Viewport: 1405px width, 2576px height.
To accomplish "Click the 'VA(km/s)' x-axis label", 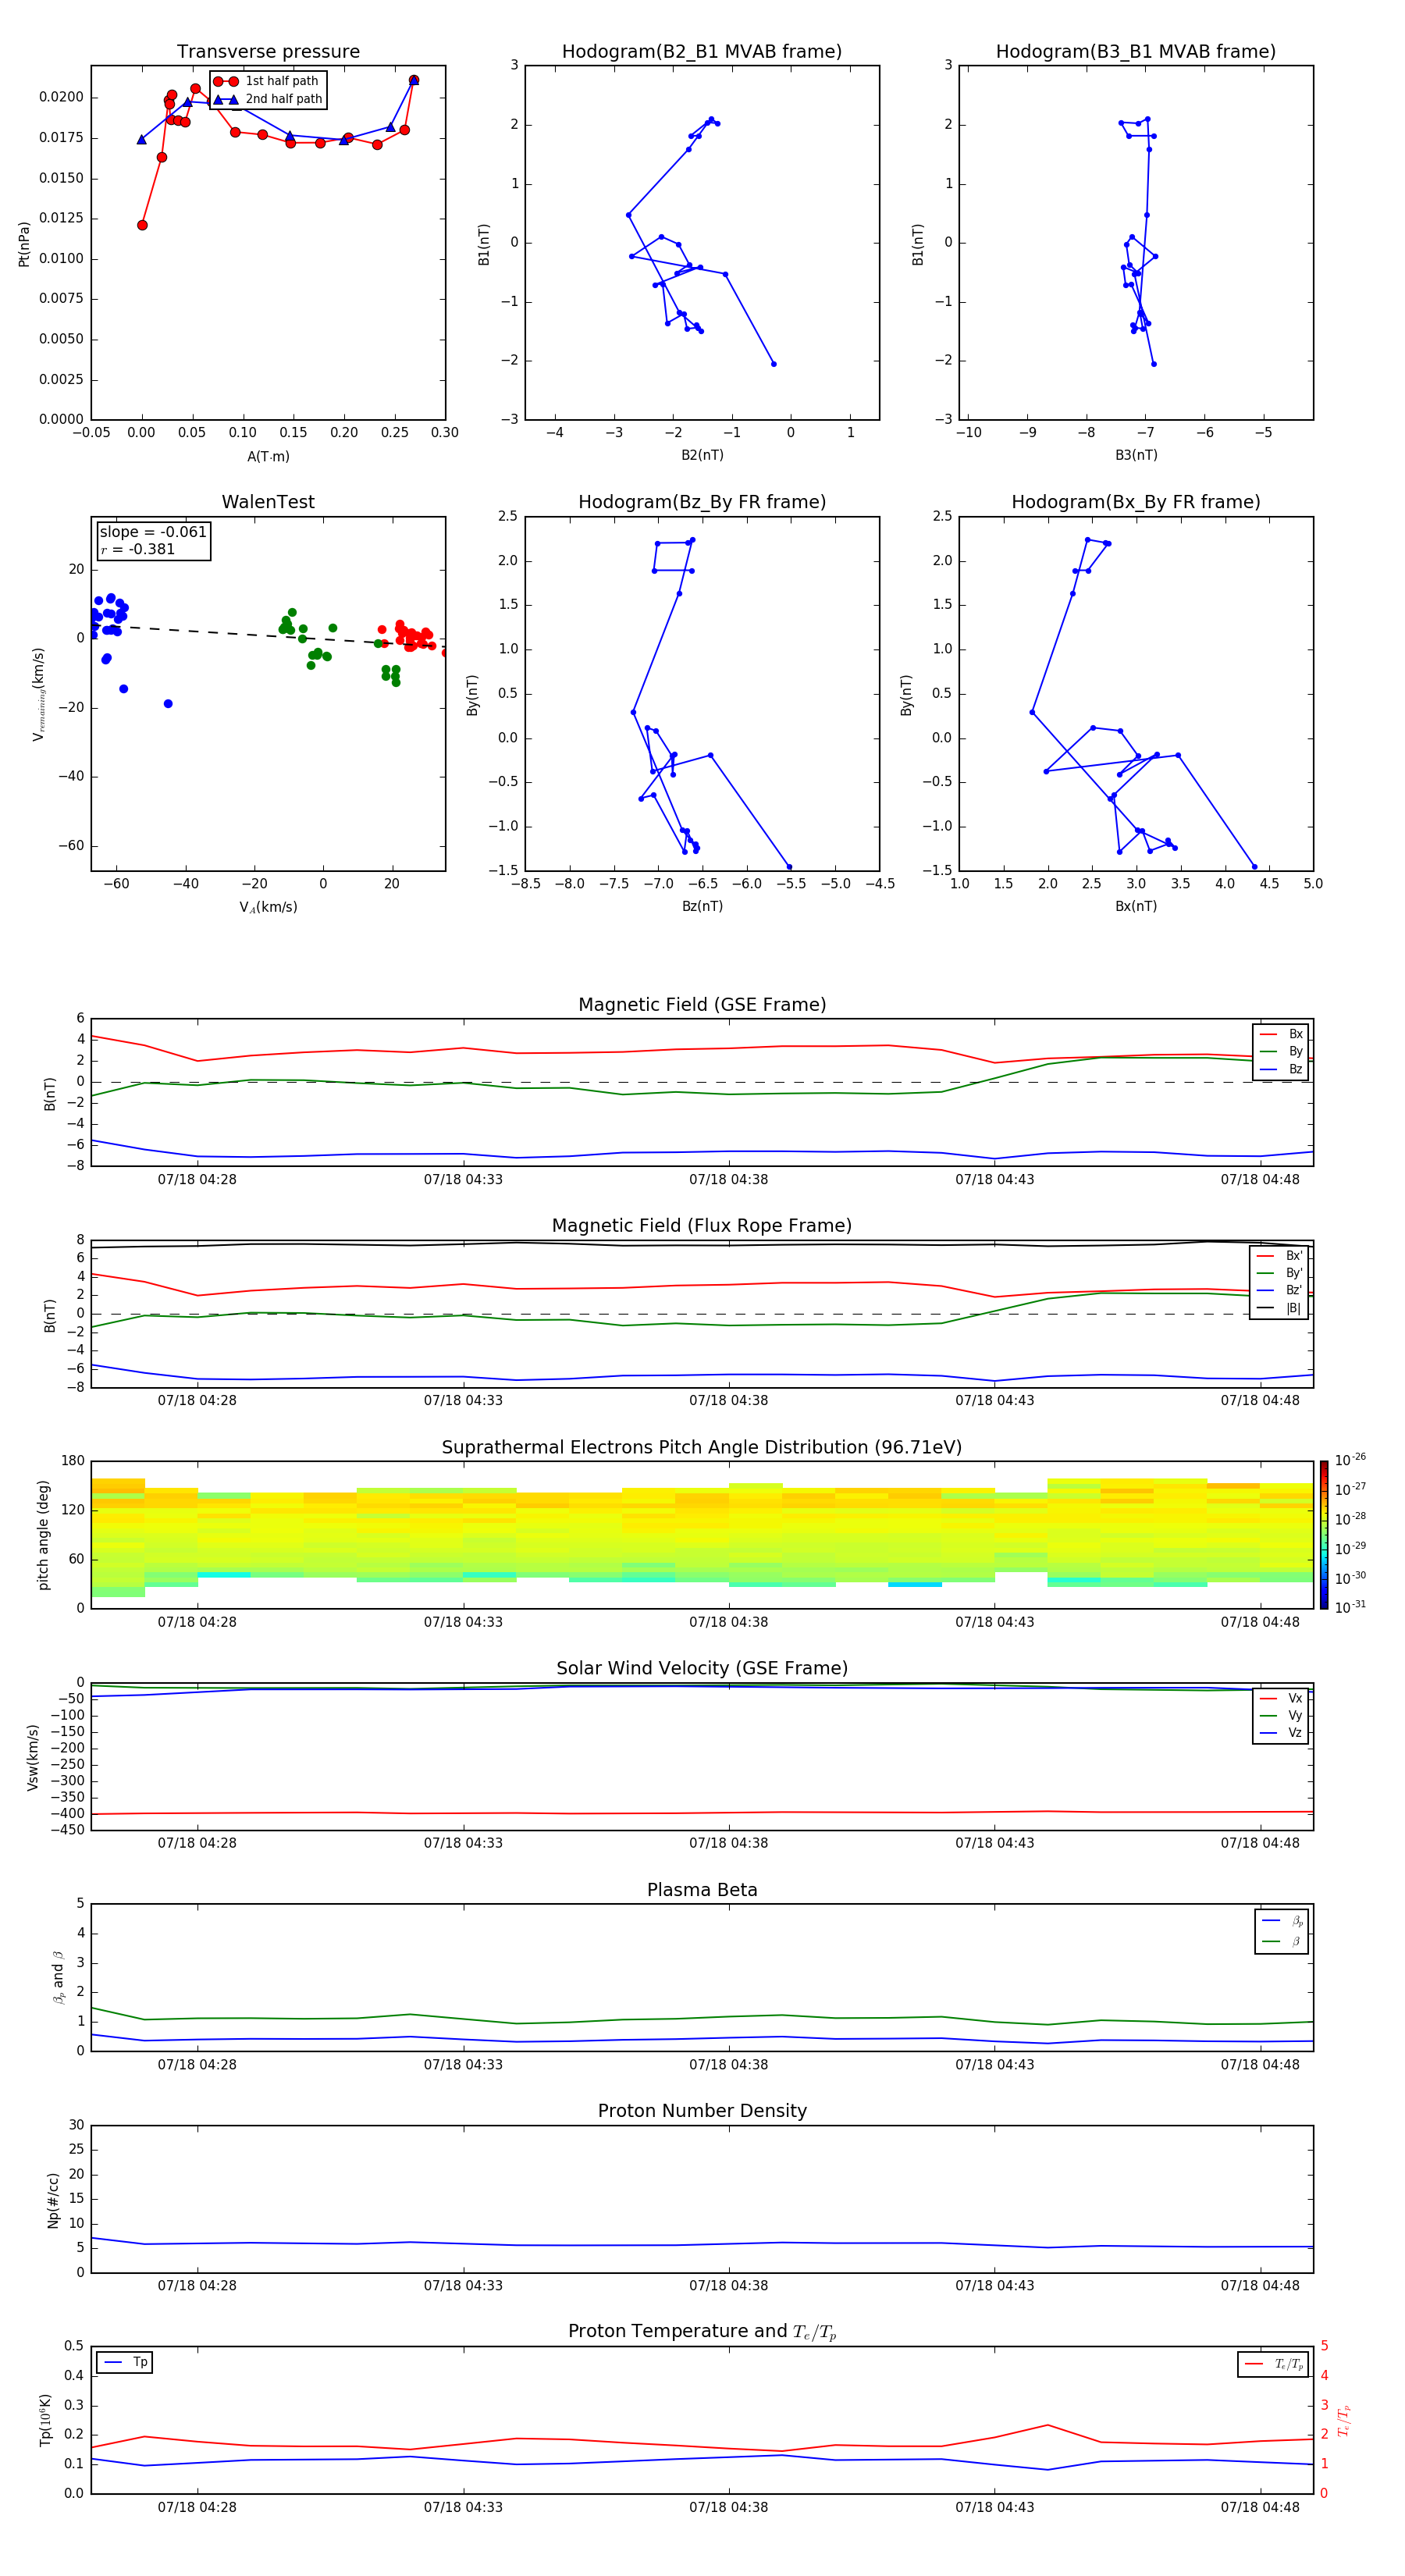I will click(x=268, y=907).
